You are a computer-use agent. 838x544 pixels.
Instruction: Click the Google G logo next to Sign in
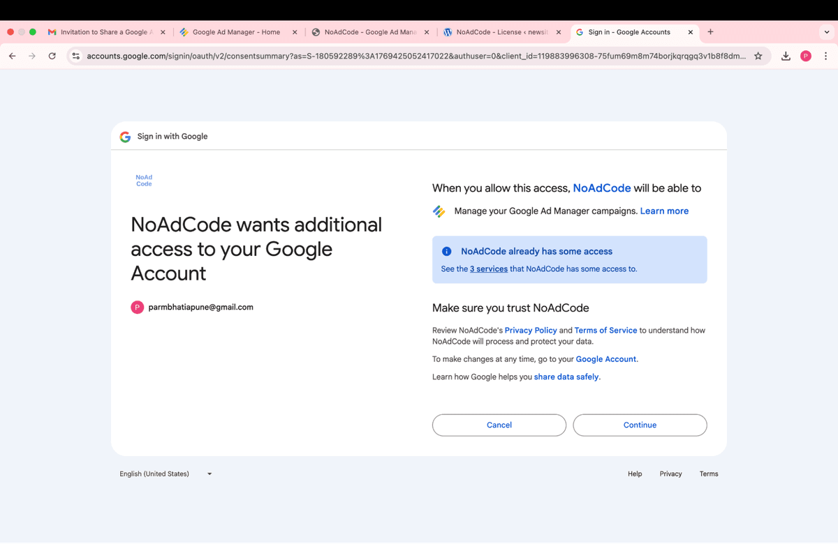tap(125, 137)
